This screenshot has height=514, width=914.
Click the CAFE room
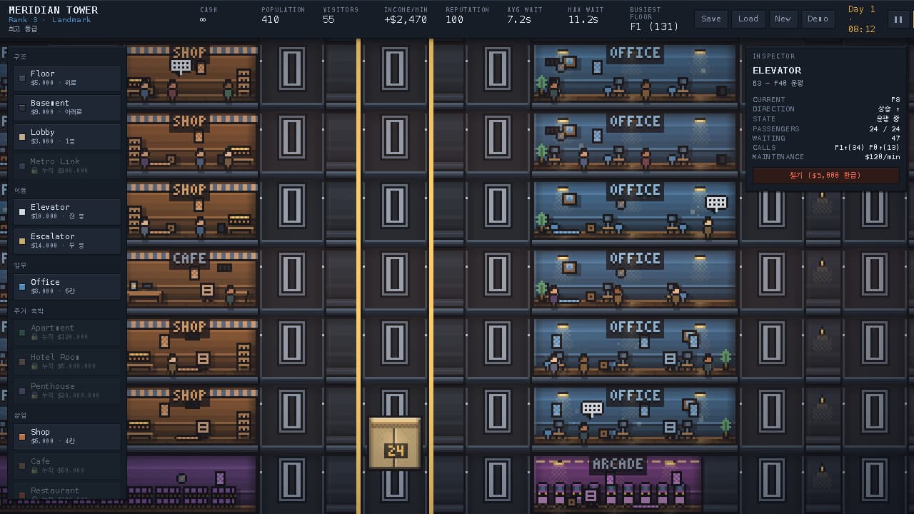191,278
